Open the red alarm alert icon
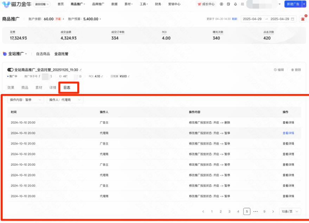This screenshot has height=223, width=309. (x=303, y=19)
